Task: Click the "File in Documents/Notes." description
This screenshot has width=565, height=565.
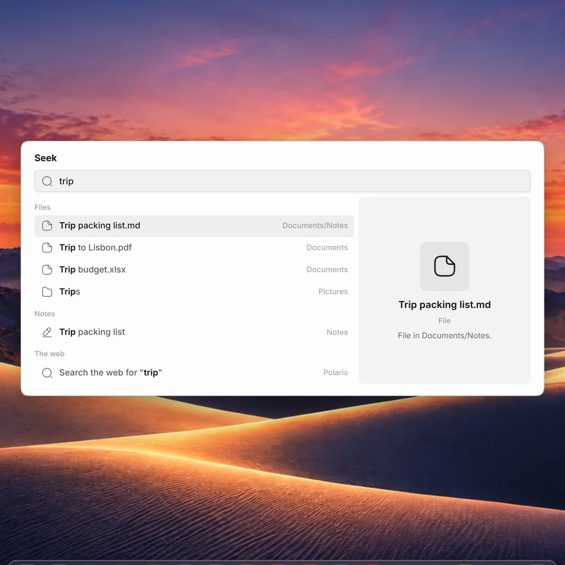Action: 444,336
